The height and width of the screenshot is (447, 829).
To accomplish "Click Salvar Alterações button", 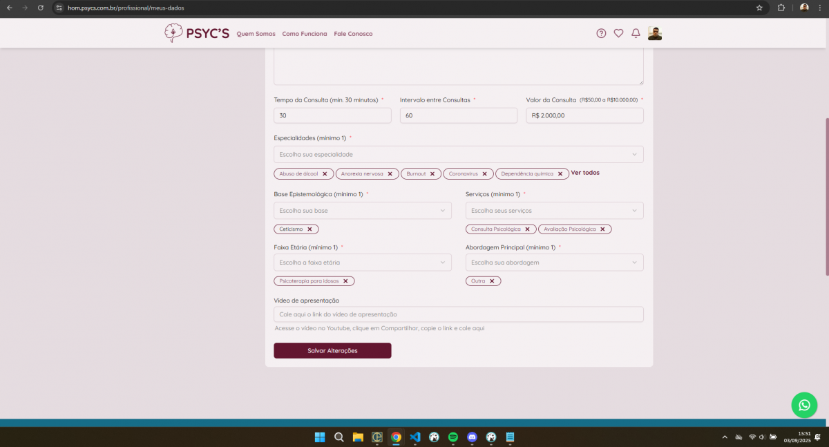I will pyautogui.click(x=332, y=351).
